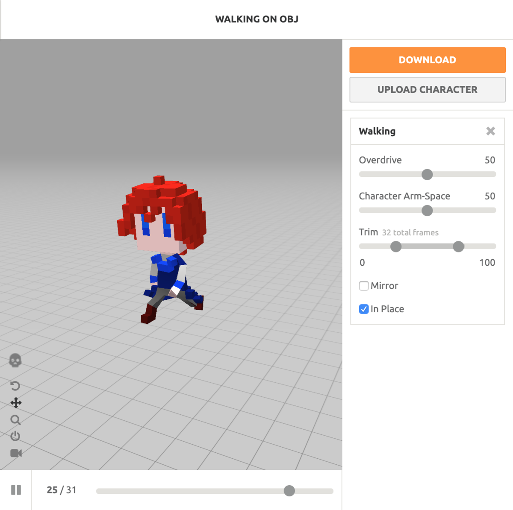Click the Upload Character button

pos(427,90)
